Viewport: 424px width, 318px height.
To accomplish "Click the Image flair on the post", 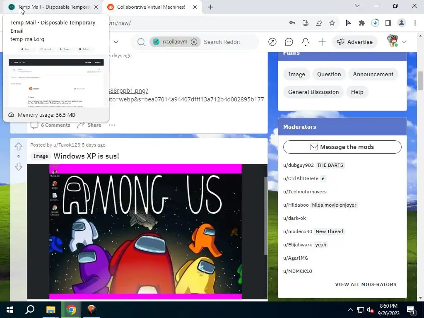I will [41, 156].
